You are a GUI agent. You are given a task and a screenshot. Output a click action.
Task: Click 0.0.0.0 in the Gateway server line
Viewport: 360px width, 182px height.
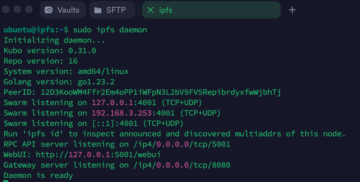(172, 165)
